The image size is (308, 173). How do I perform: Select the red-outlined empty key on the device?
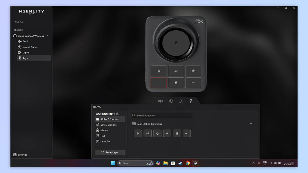tap(159, 83)
